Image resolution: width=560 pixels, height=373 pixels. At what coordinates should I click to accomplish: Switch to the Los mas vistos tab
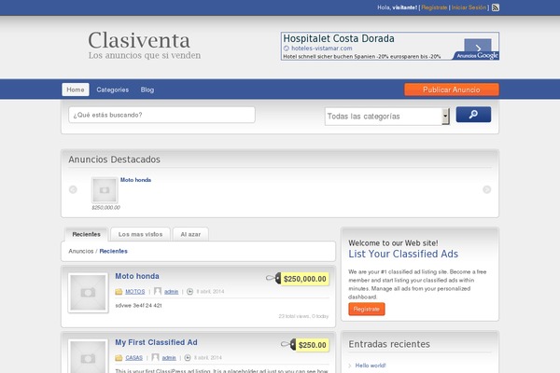(x=140, y=234)
